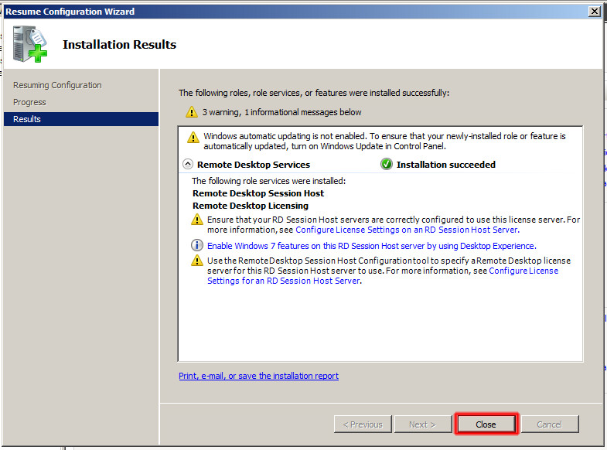Click 'The following roles, role services, or features' sentence
Image resolution: width=607 pixels, height=450 pixels.
pyautogui.click(x=314, y=93)
